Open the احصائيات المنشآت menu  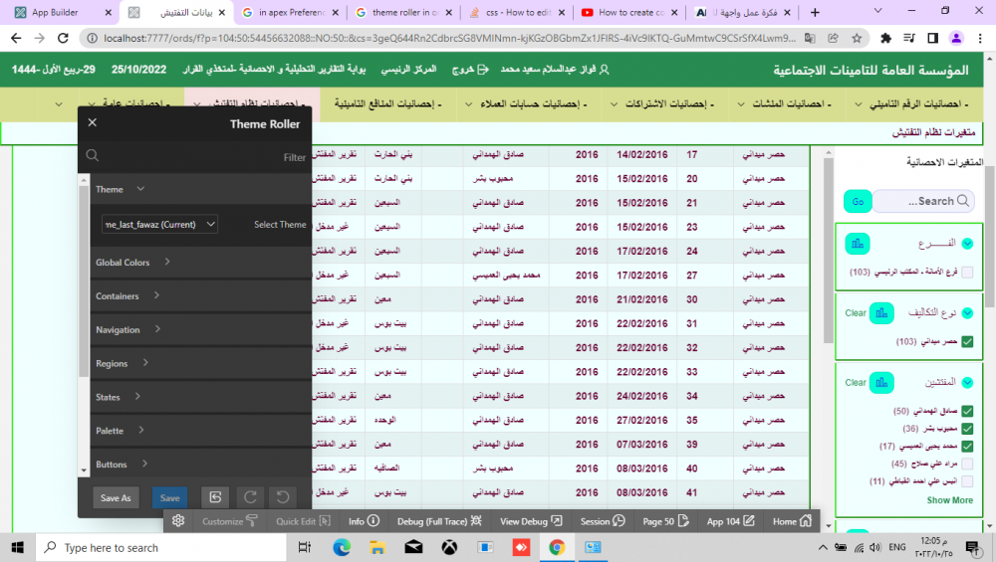click(x=785, y=104)
